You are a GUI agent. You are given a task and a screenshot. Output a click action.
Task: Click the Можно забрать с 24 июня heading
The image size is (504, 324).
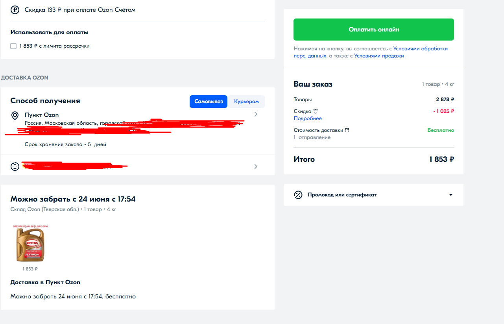click(73, 199)
